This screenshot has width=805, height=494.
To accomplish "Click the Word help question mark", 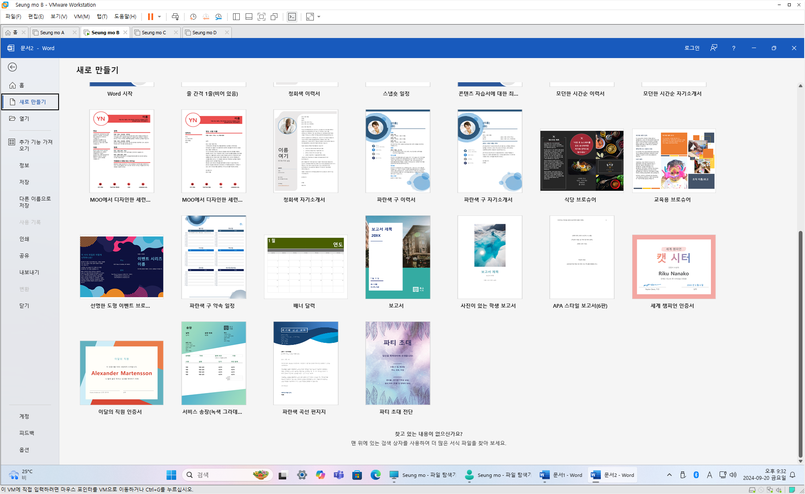I will click(x=733, y=48).
